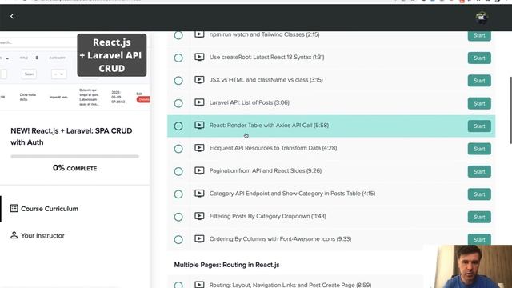Start JSX vs HTML and className lesson
Image resolution: width=512 pixels, height=288 pixels.
(x=479, y=81)
